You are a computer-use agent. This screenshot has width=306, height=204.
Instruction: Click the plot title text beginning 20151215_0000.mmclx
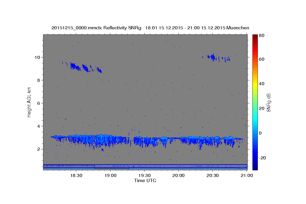click(150, 28)
